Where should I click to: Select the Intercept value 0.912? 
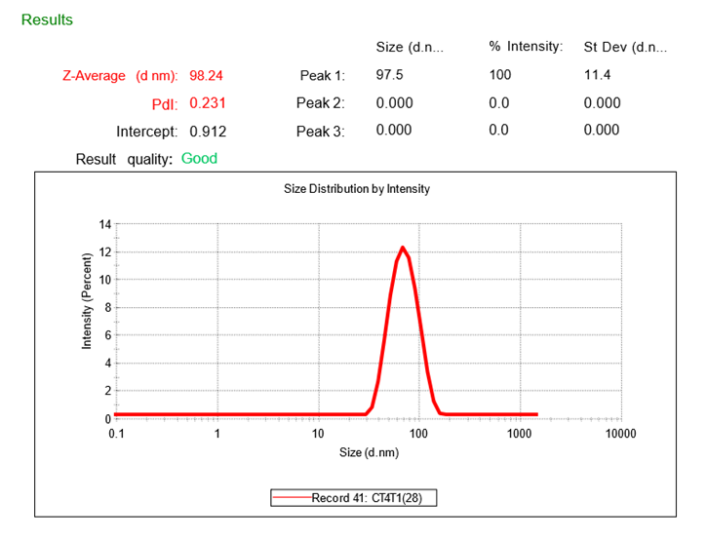(207, 131)
